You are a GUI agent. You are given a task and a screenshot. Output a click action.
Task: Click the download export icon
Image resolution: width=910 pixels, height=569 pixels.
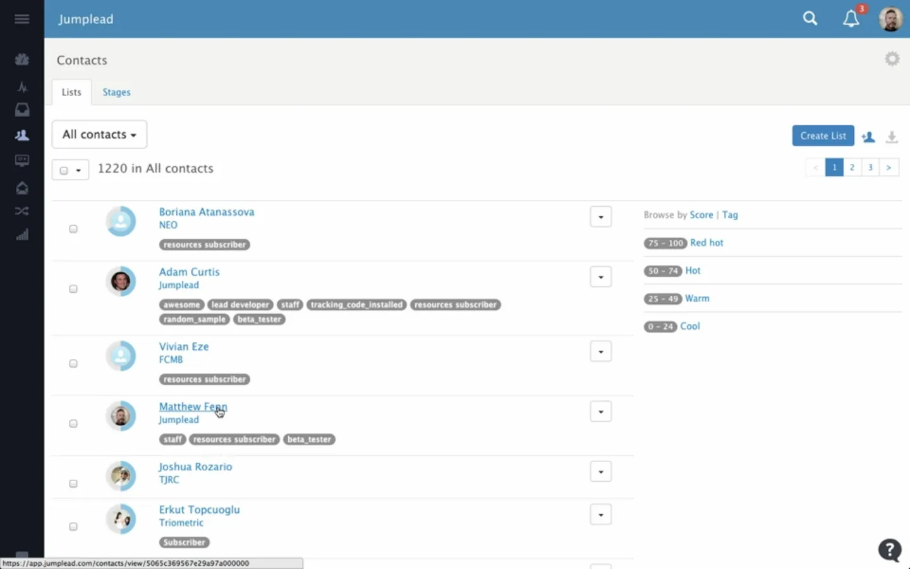coord(892,137)
